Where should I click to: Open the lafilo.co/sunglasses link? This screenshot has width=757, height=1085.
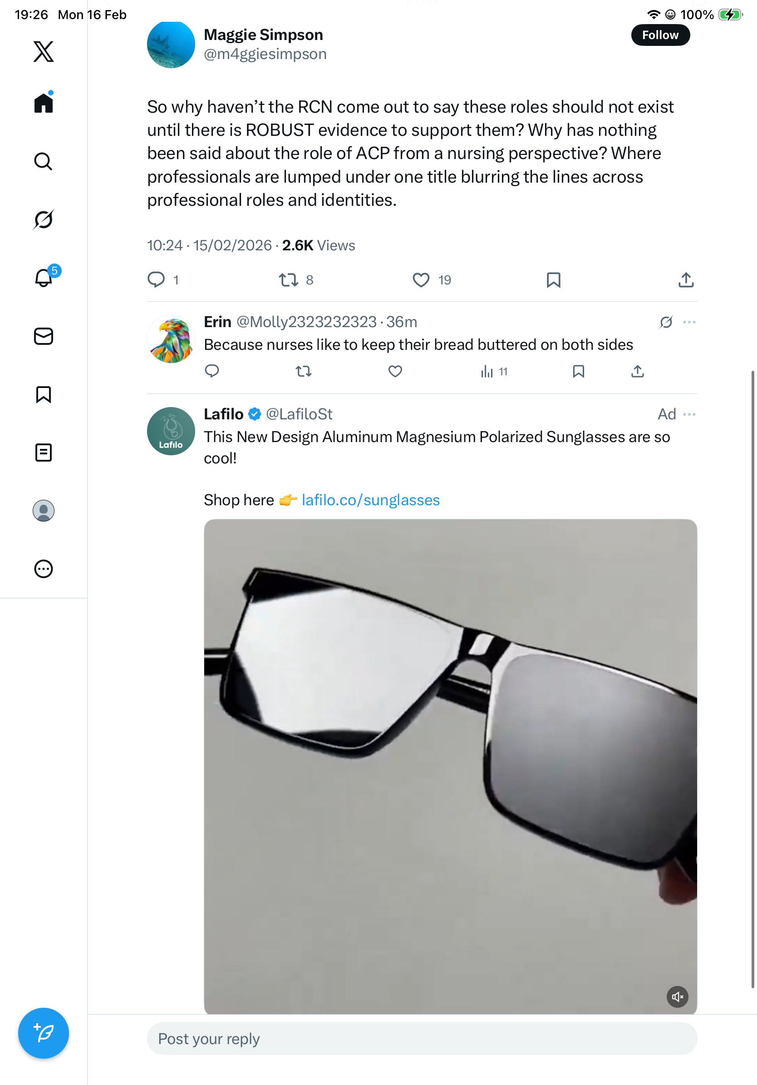(370, 500)
